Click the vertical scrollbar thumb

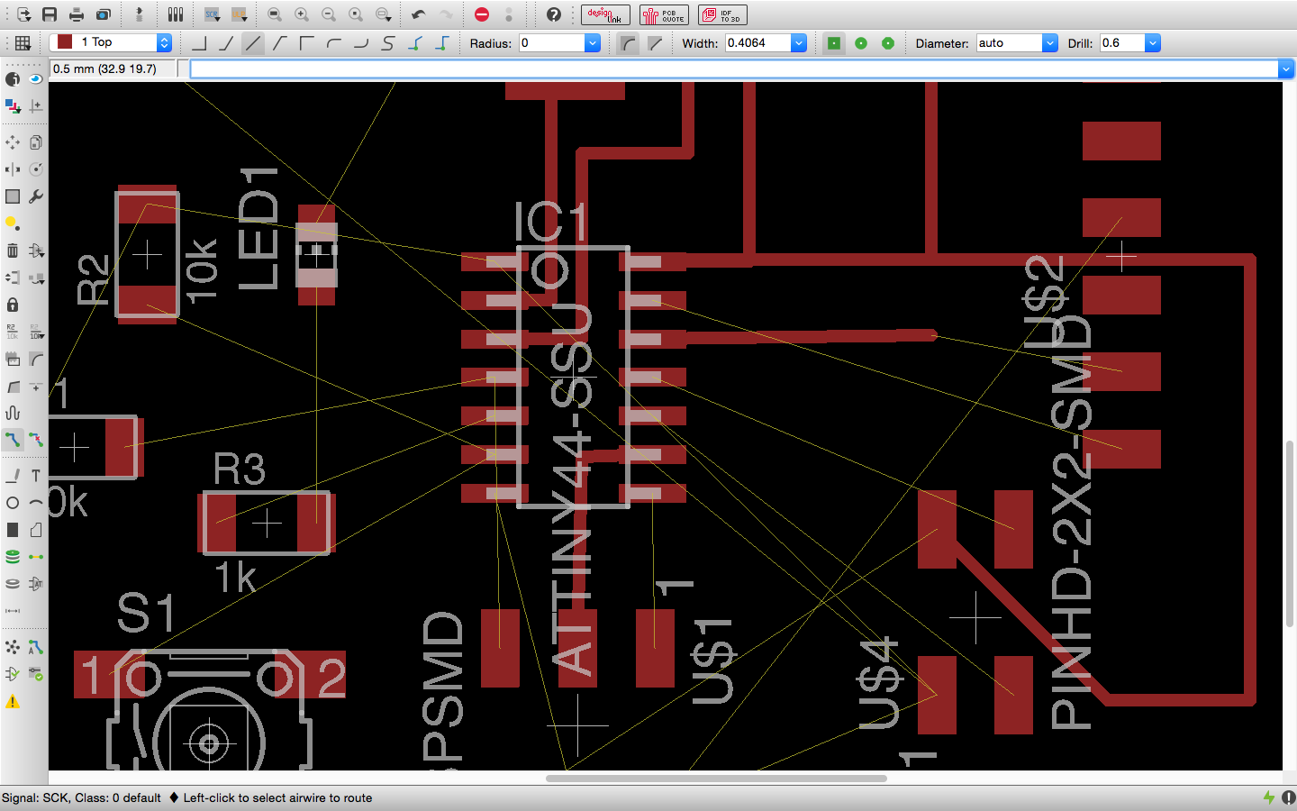coord(1290,533)
